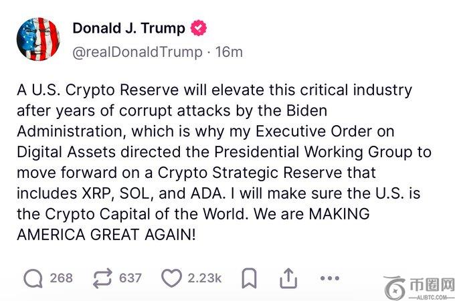
Task: Click the ReTruth repost arrows icon
Action: tap(101, 277)
